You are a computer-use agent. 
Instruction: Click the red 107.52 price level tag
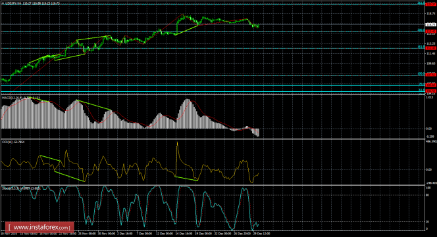click(430, 75)
